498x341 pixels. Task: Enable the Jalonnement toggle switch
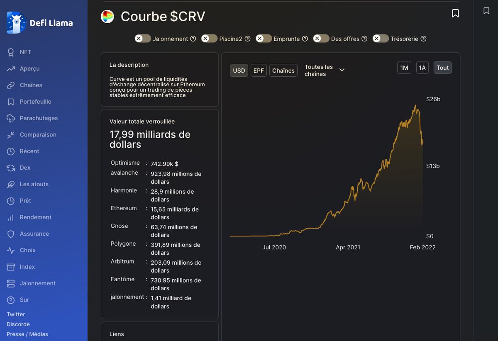[x=143, y=39]
